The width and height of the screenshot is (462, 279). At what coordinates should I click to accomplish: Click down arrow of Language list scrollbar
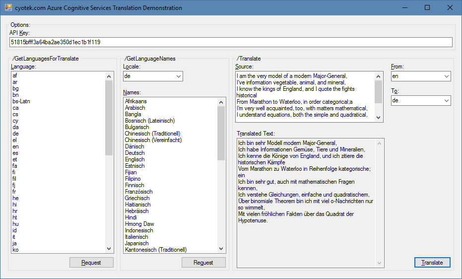pos(109,249)
